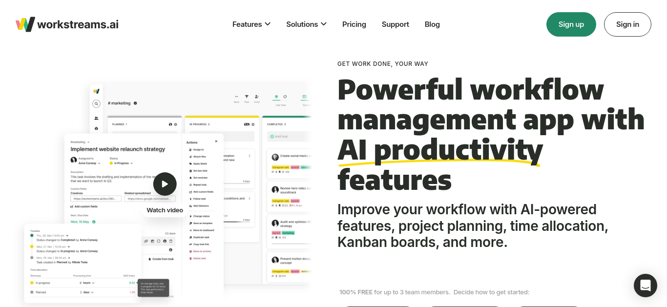Expand the Solutions menu
The image size is (667, 307).
pos(306,24)
